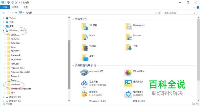Select the PerfLogs folder in tree
The width and height of the screenshot is (200, 106).
coord(15,64)
